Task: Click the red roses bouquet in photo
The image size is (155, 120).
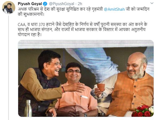Action: (143, 111)
